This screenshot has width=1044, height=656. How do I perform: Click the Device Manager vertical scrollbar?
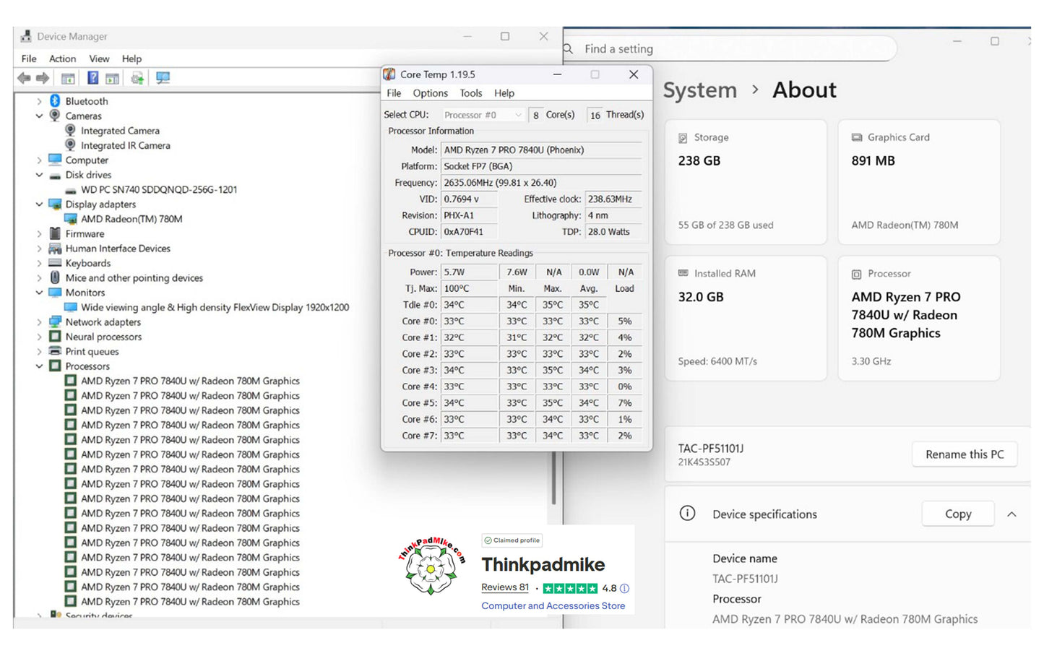[x=553, y=478]
